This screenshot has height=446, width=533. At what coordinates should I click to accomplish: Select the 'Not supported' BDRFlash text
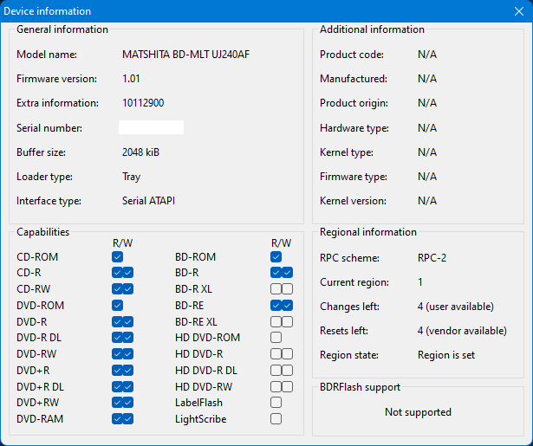click(x=418, y=412)
